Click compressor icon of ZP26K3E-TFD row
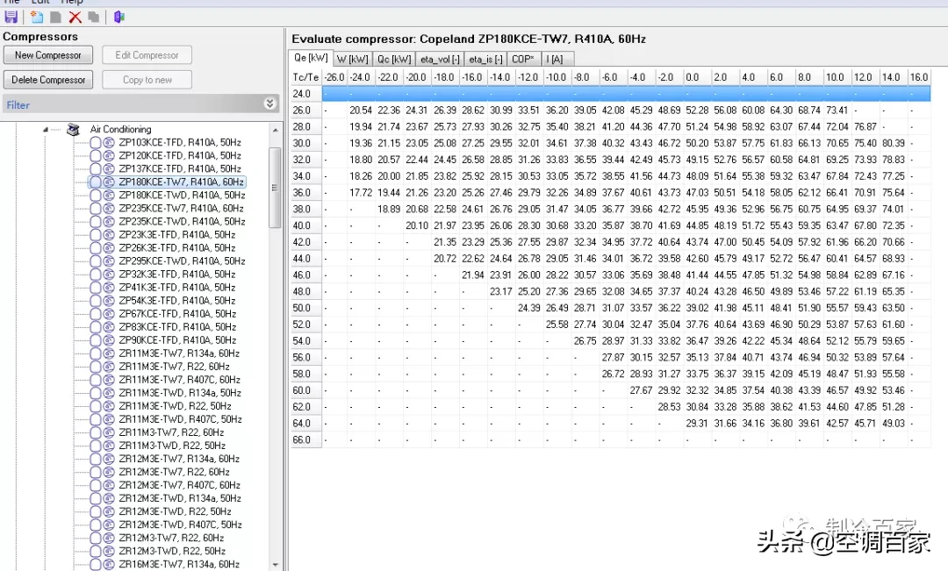 [109, 248]
